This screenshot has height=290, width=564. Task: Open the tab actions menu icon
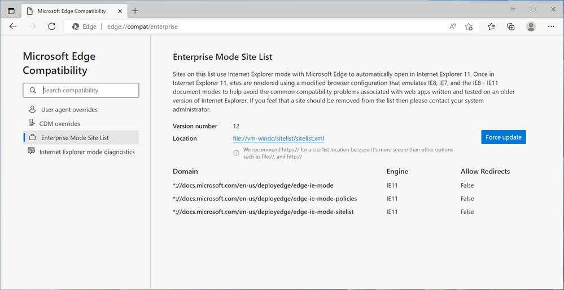click(x=11, y=11)
